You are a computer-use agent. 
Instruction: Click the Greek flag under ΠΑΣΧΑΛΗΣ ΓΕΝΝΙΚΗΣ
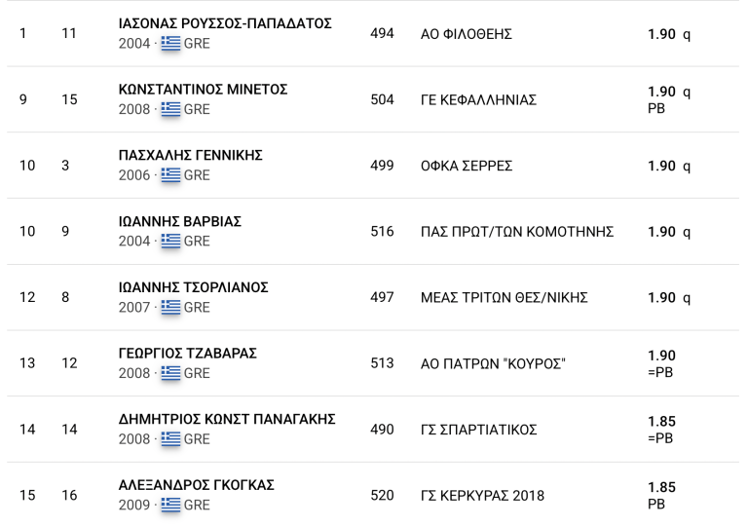170,175
